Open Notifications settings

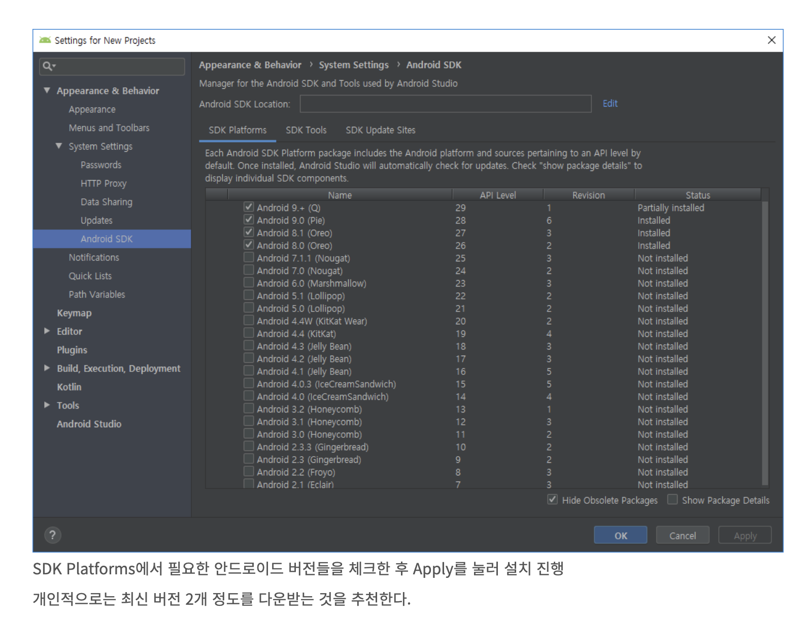coord(94,257)
